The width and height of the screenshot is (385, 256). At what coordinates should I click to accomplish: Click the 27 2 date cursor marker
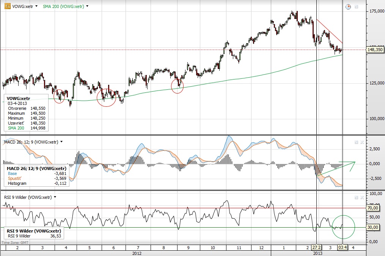pos(316,247)
